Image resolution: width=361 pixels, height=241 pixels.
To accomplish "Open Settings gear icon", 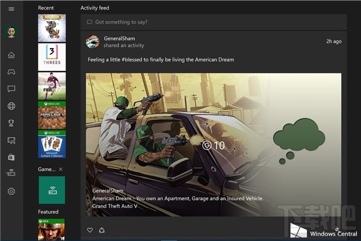I will [x=11, y=191].
